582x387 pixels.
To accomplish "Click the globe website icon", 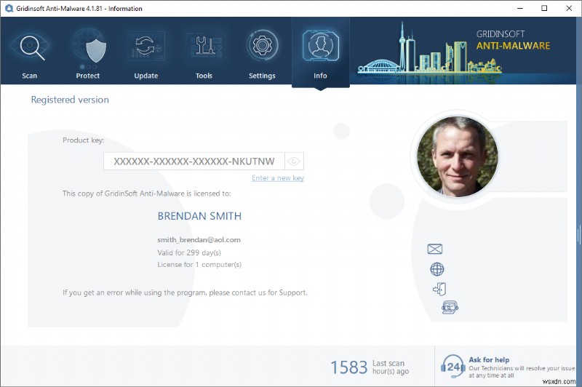I will coord(437,269).
